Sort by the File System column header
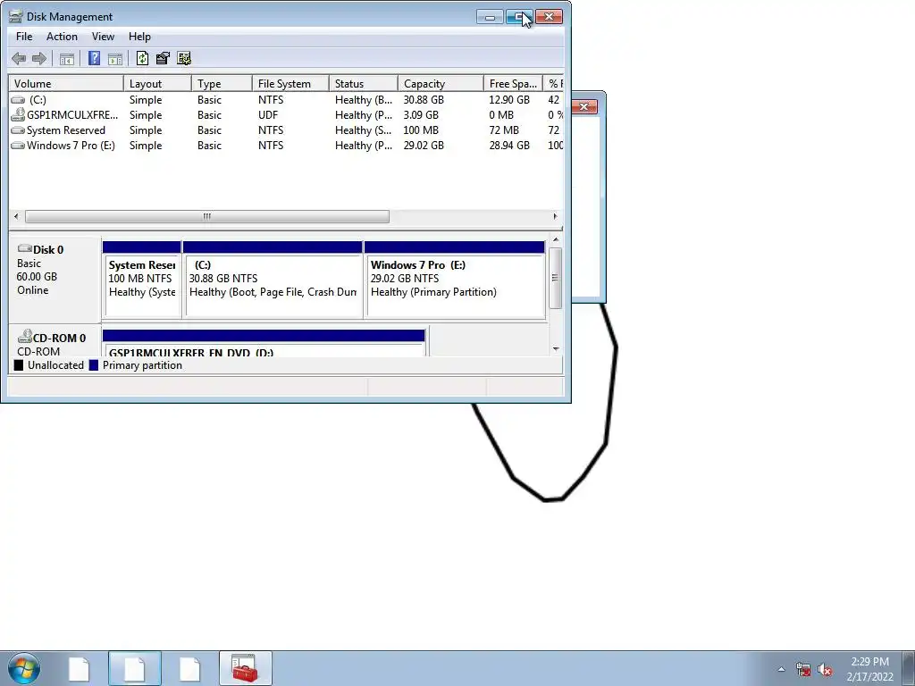Viewport: 915px width, 686px height. [x=290, y=83]
